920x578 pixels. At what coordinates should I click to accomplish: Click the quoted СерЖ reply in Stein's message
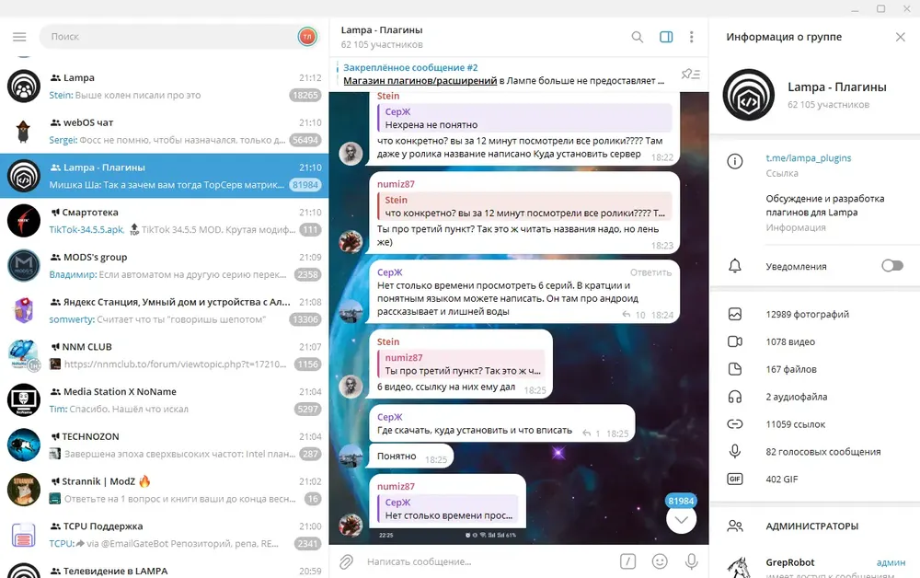(x=524, y=118)
